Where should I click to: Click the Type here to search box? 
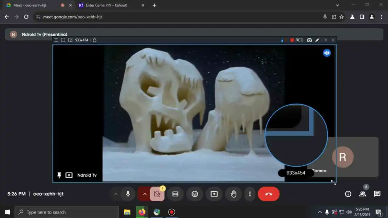[67, 212]
